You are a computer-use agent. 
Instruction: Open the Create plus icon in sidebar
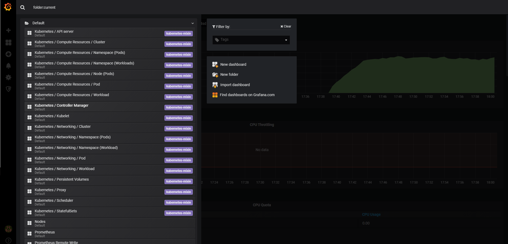coord(8,30)
